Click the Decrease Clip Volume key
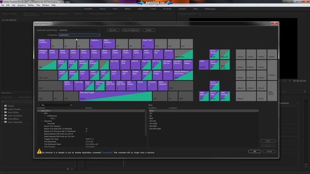 coord(167,65)
